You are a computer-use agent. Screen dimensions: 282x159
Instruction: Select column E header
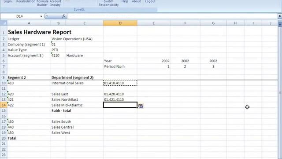coord(154,23)
